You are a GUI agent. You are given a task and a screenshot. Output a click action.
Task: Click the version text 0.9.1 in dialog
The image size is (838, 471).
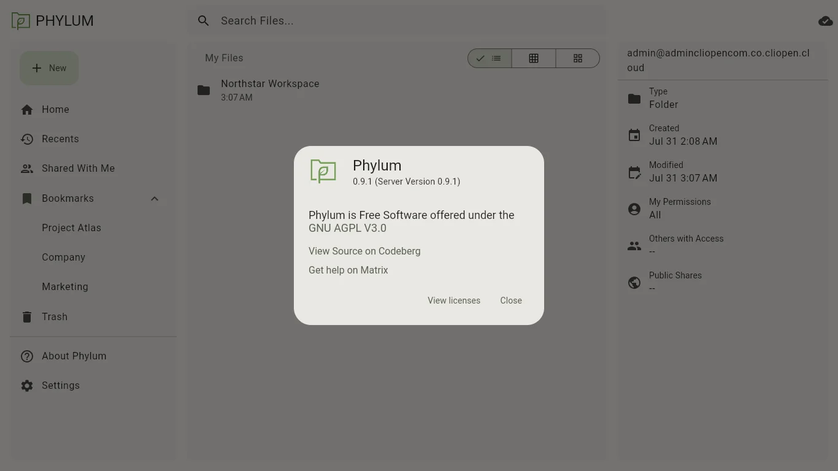[406, 182]
